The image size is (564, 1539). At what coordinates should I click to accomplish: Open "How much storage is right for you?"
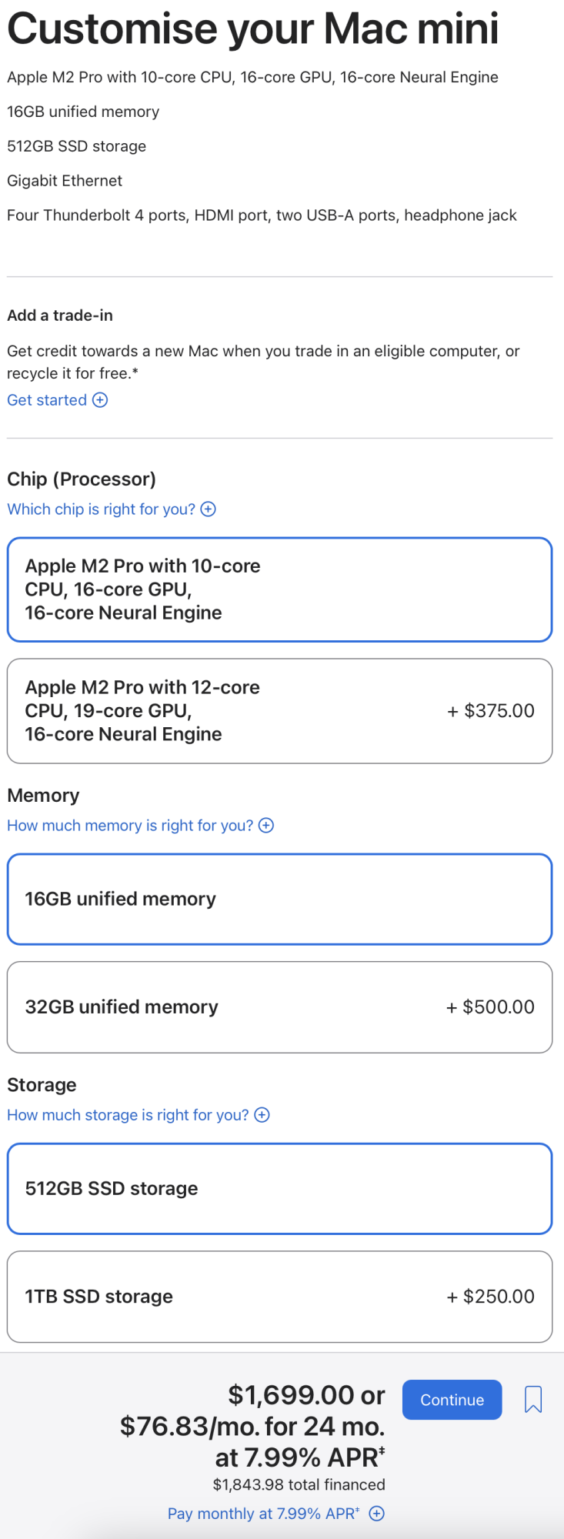[x=128, y=1115]
